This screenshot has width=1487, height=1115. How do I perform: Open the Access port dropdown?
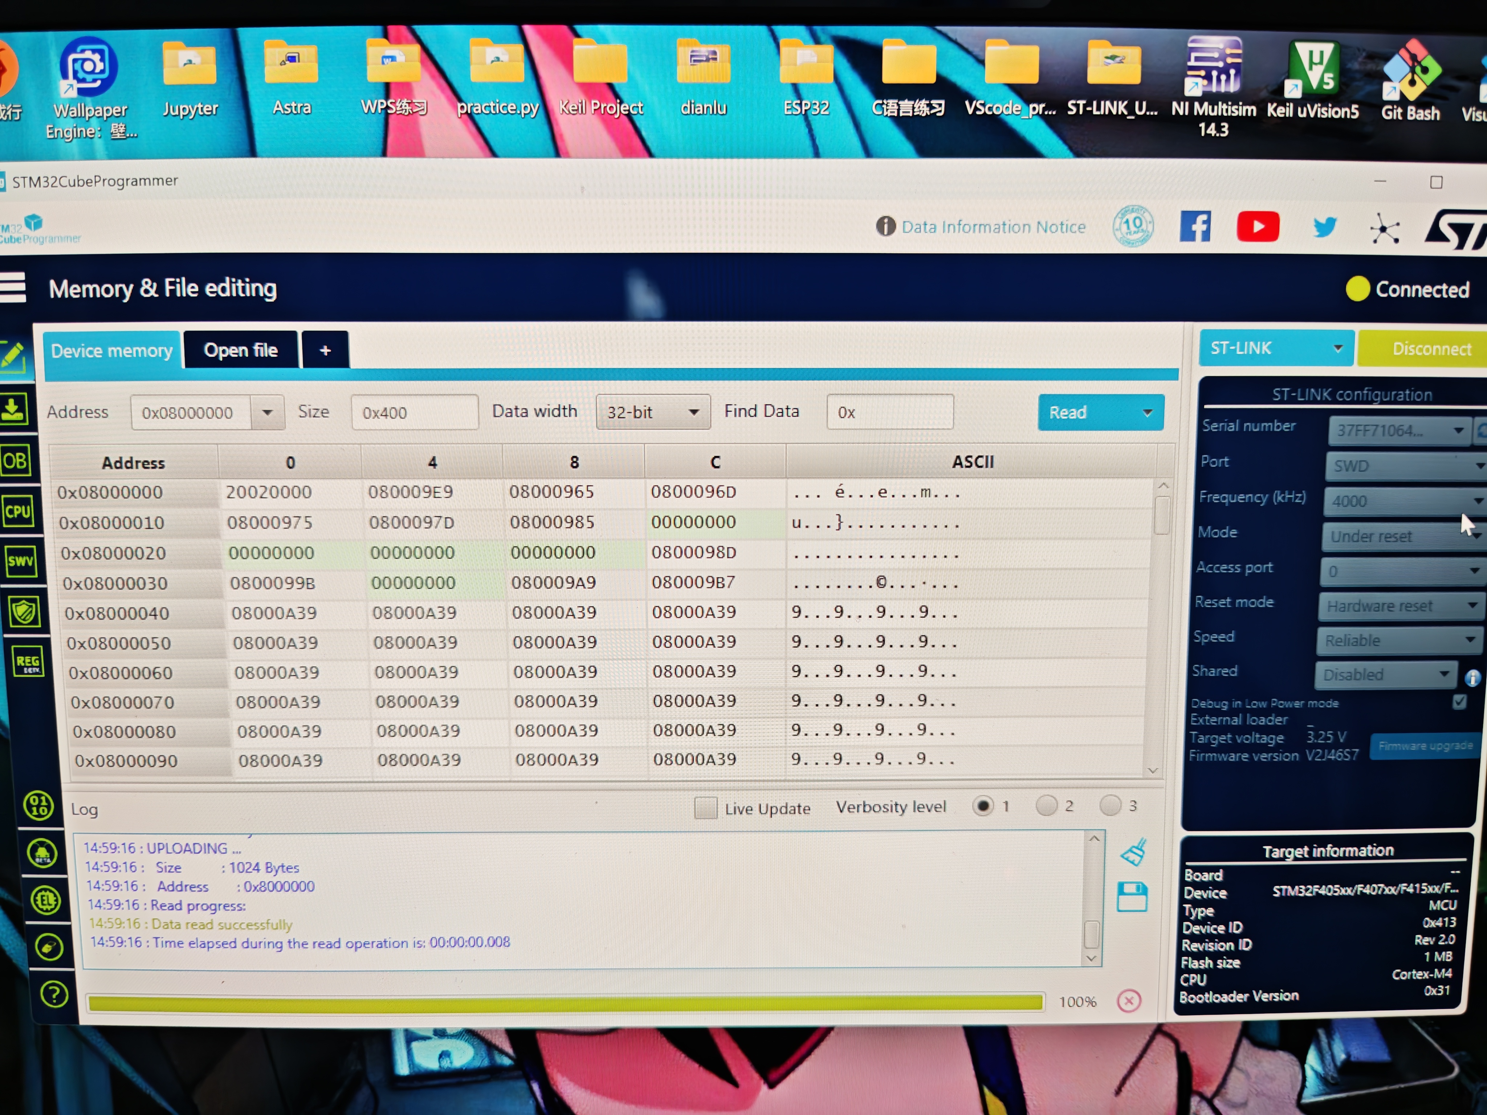(1403, 571)
